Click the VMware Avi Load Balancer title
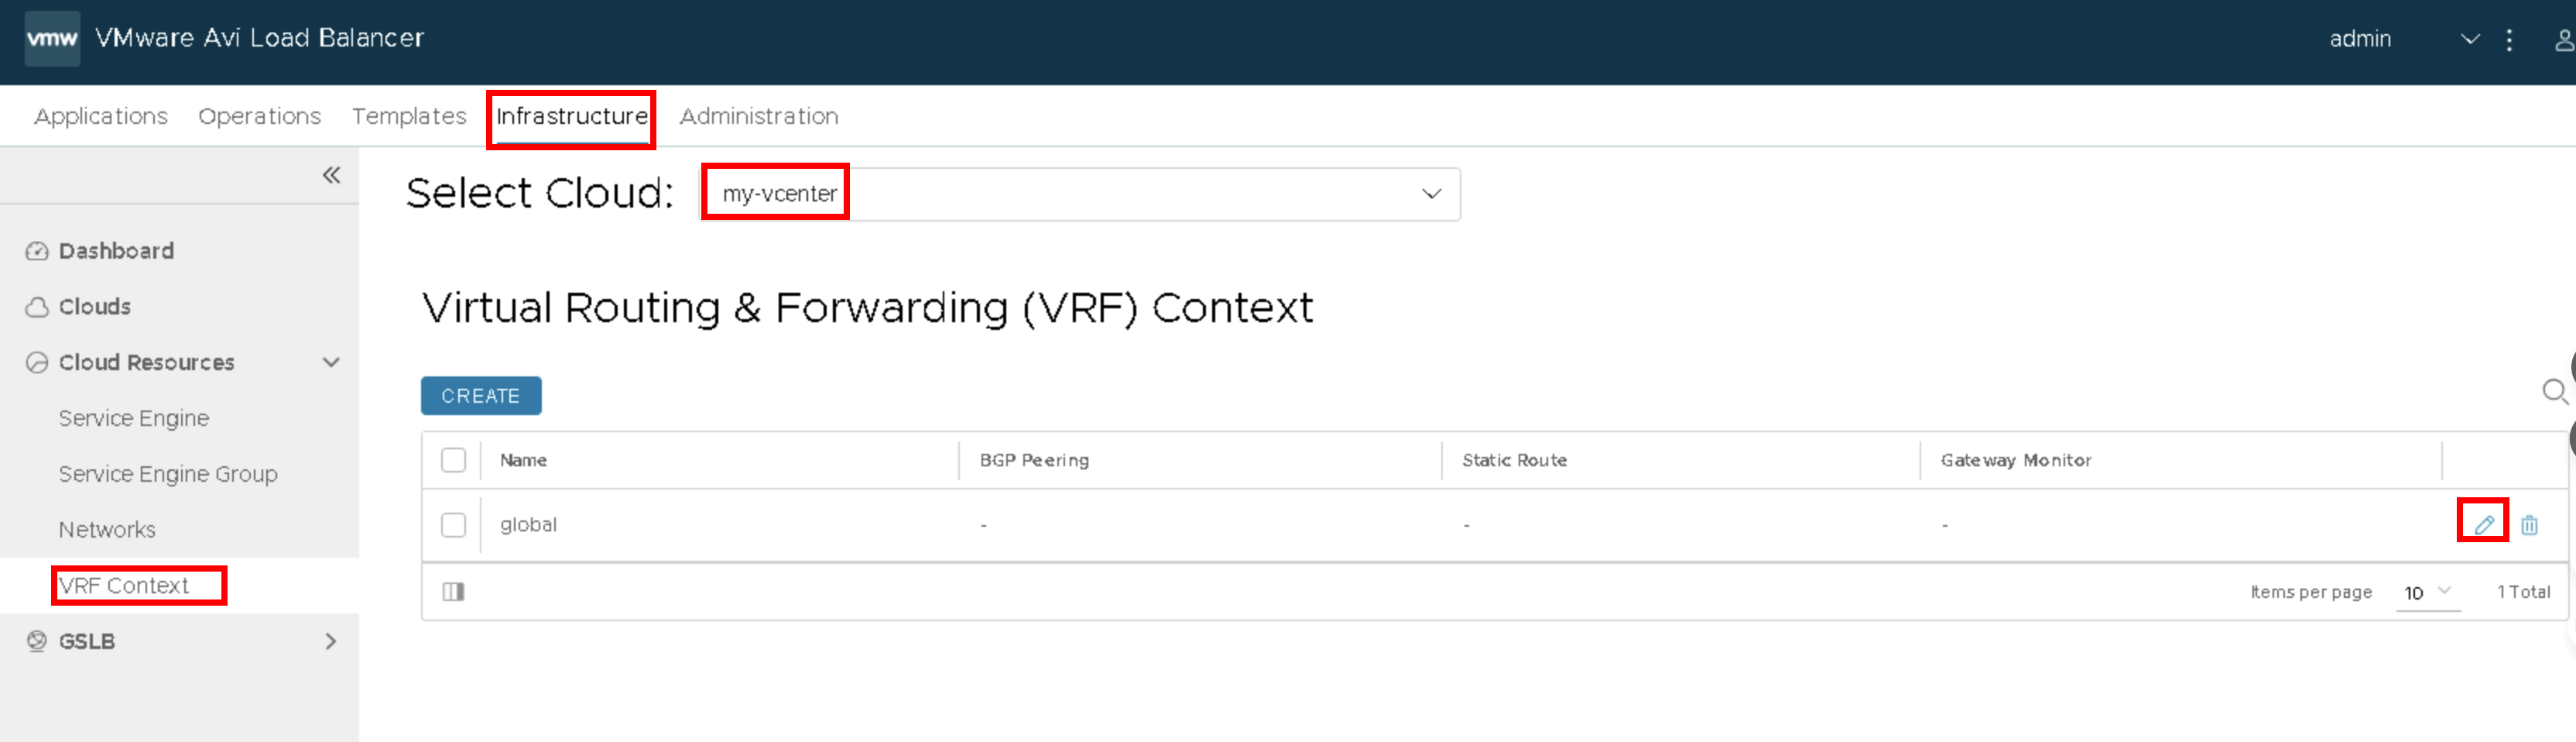The width and height of the screenshot is (2576, 742). point(260,38)
